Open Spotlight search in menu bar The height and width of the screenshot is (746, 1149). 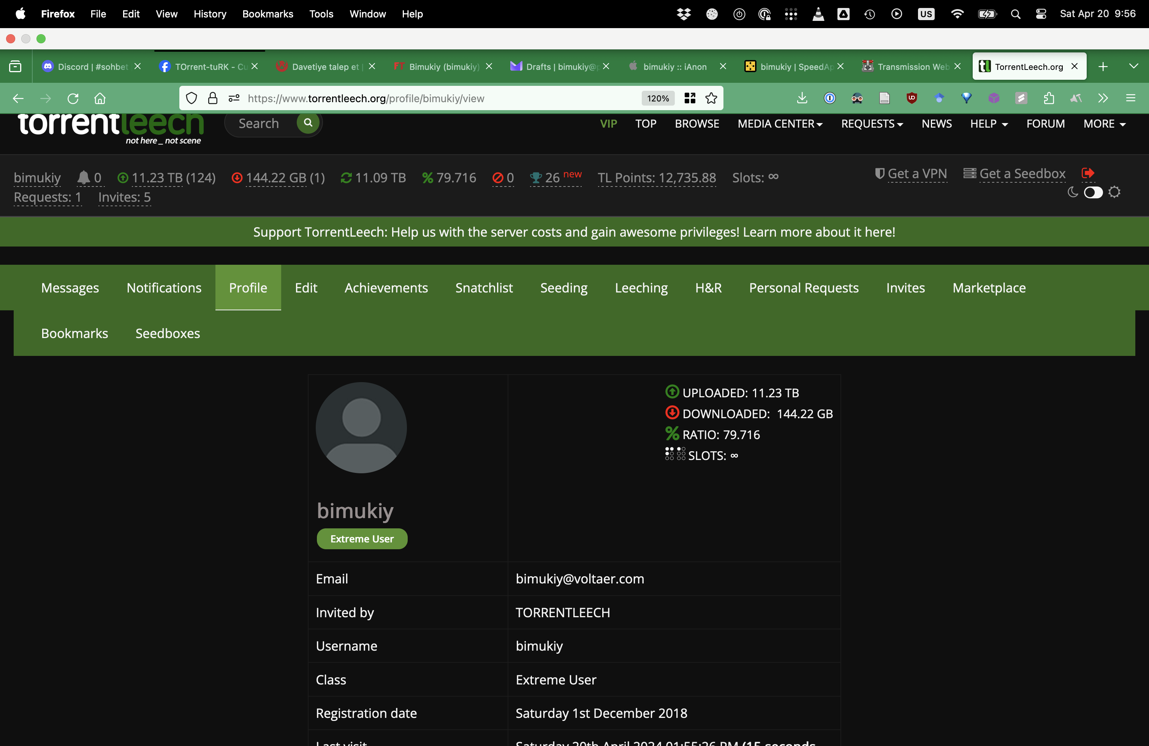[1016, 14]
